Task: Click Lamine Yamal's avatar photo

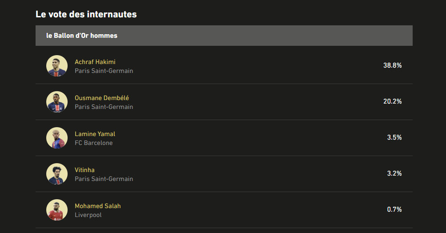Action: [57, 138]
